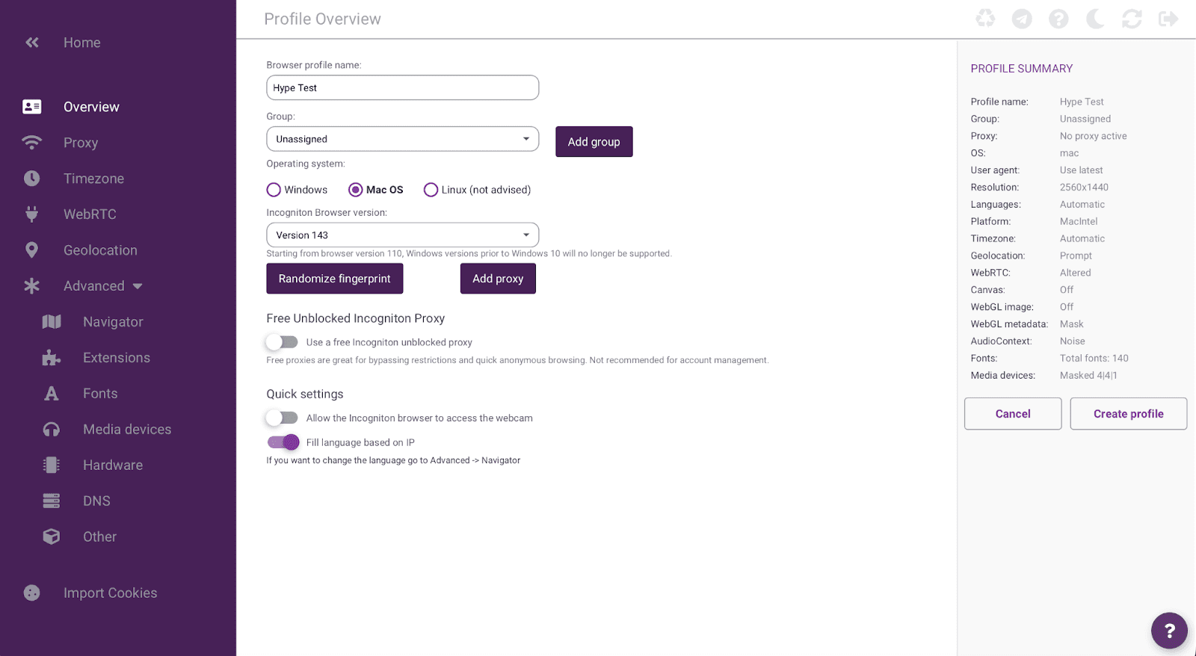Click the refresh sync icon
1196x656 pixels.
click(1132, 19)
